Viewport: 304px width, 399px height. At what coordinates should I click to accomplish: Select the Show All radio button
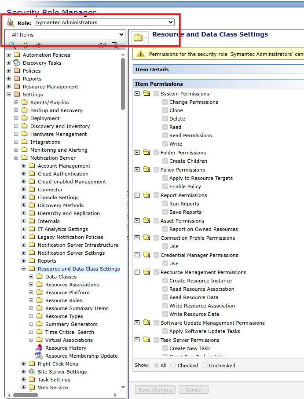[x=157, y=366]
